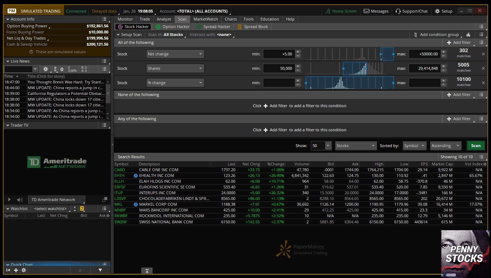Go to Home Screen
Viewport: 491px width, 278px height.
pyautogui.click(x=341, y=11)
